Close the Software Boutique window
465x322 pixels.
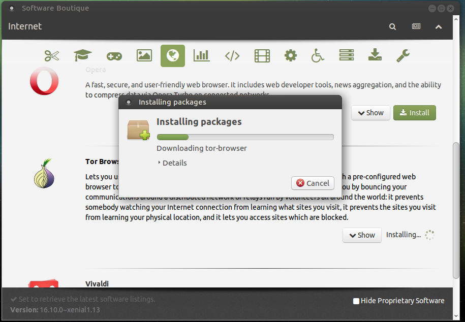tap(450, 8)
